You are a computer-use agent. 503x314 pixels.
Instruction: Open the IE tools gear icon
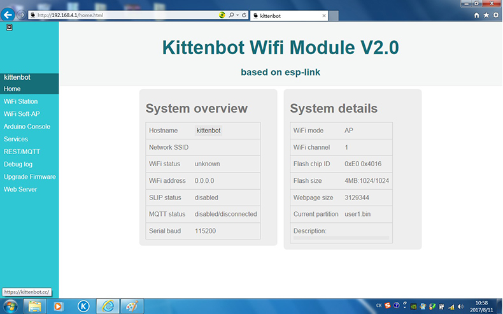point(495,15)
